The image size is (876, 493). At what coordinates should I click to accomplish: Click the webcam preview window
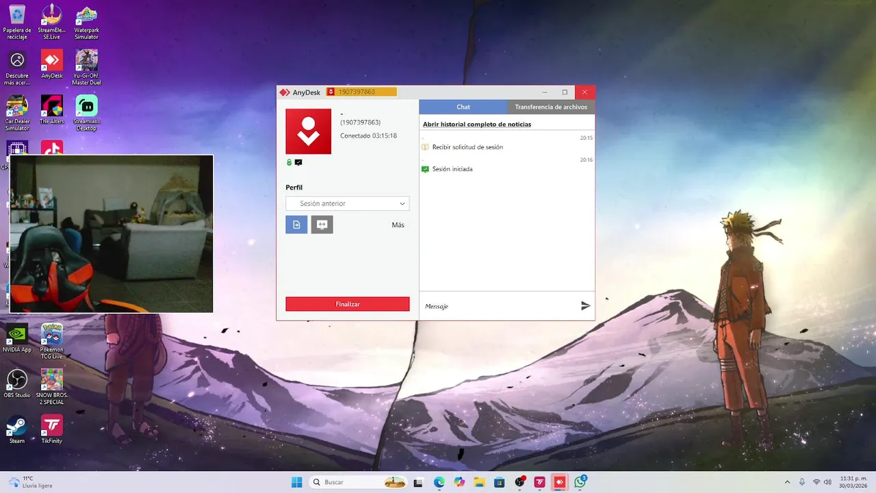point(112,233)
